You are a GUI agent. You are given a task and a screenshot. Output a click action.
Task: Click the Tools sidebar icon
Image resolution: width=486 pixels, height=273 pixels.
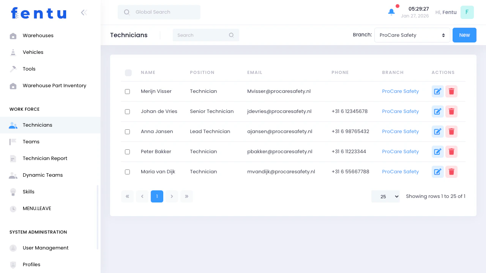click(13, 69)
